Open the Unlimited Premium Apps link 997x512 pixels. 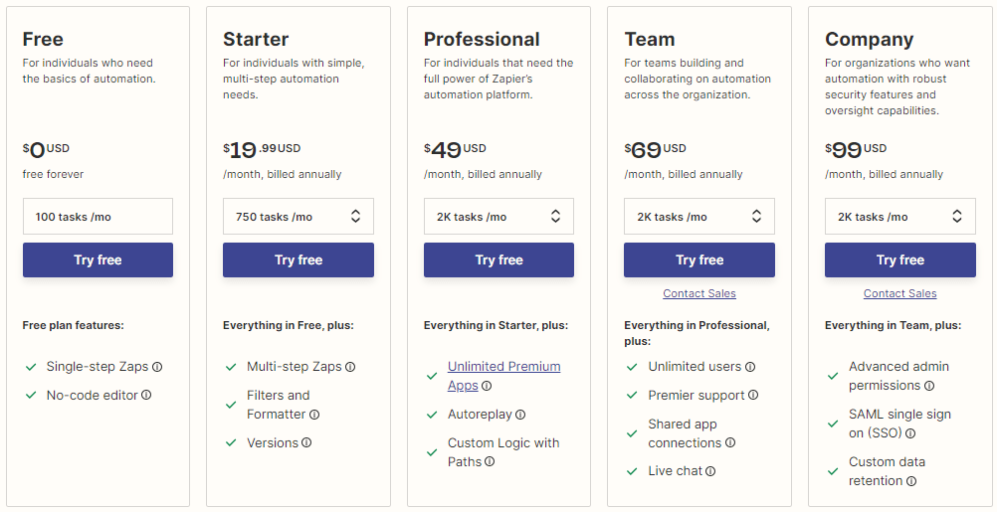[503, 376]
